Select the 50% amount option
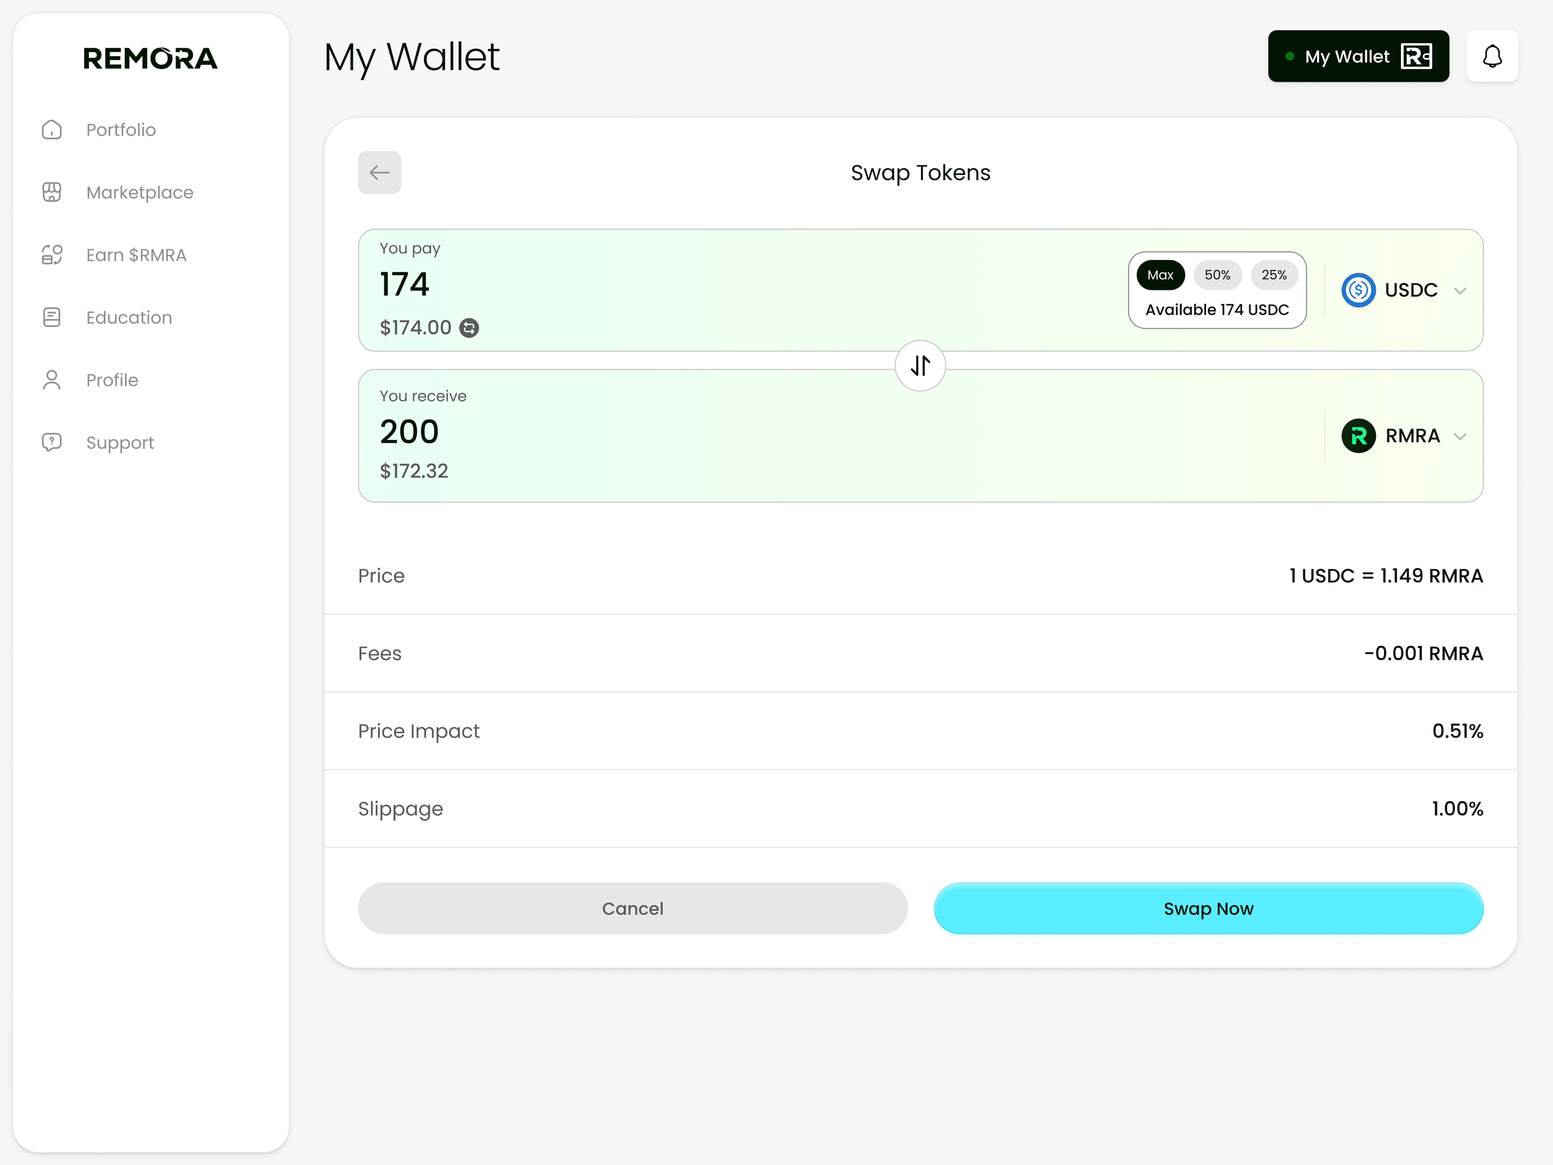The image size is (1553, 1165). 1217,275
